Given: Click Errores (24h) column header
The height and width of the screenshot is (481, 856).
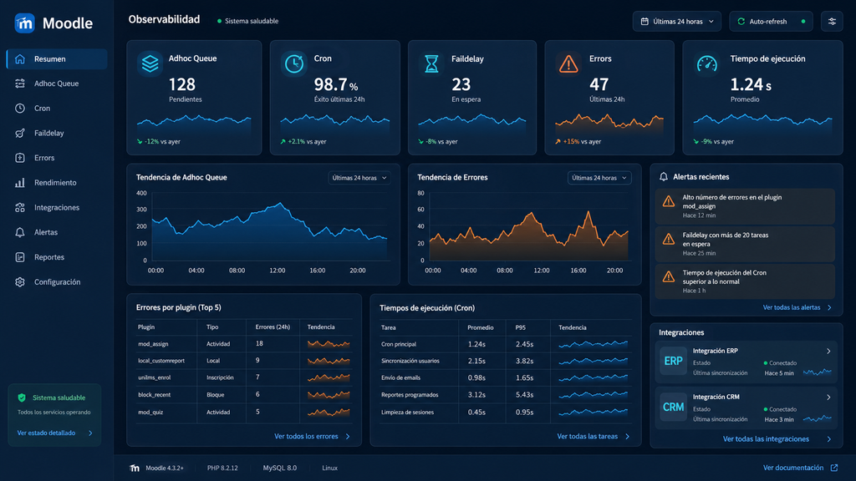Looking at the screenshot, I should (x=273, y=327).
